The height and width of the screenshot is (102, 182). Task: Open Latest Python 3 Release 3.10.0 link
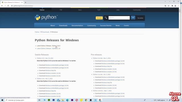[49, 46]
